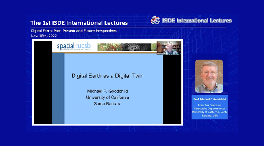Click the Emeritus Professor biography text
Screen dimensions: 264x146
pyautogui.click(x=210, y=110)
